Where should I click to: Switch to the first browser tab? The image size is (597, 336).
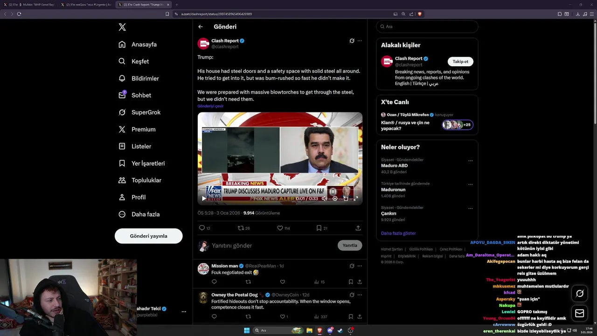(29, 5)
